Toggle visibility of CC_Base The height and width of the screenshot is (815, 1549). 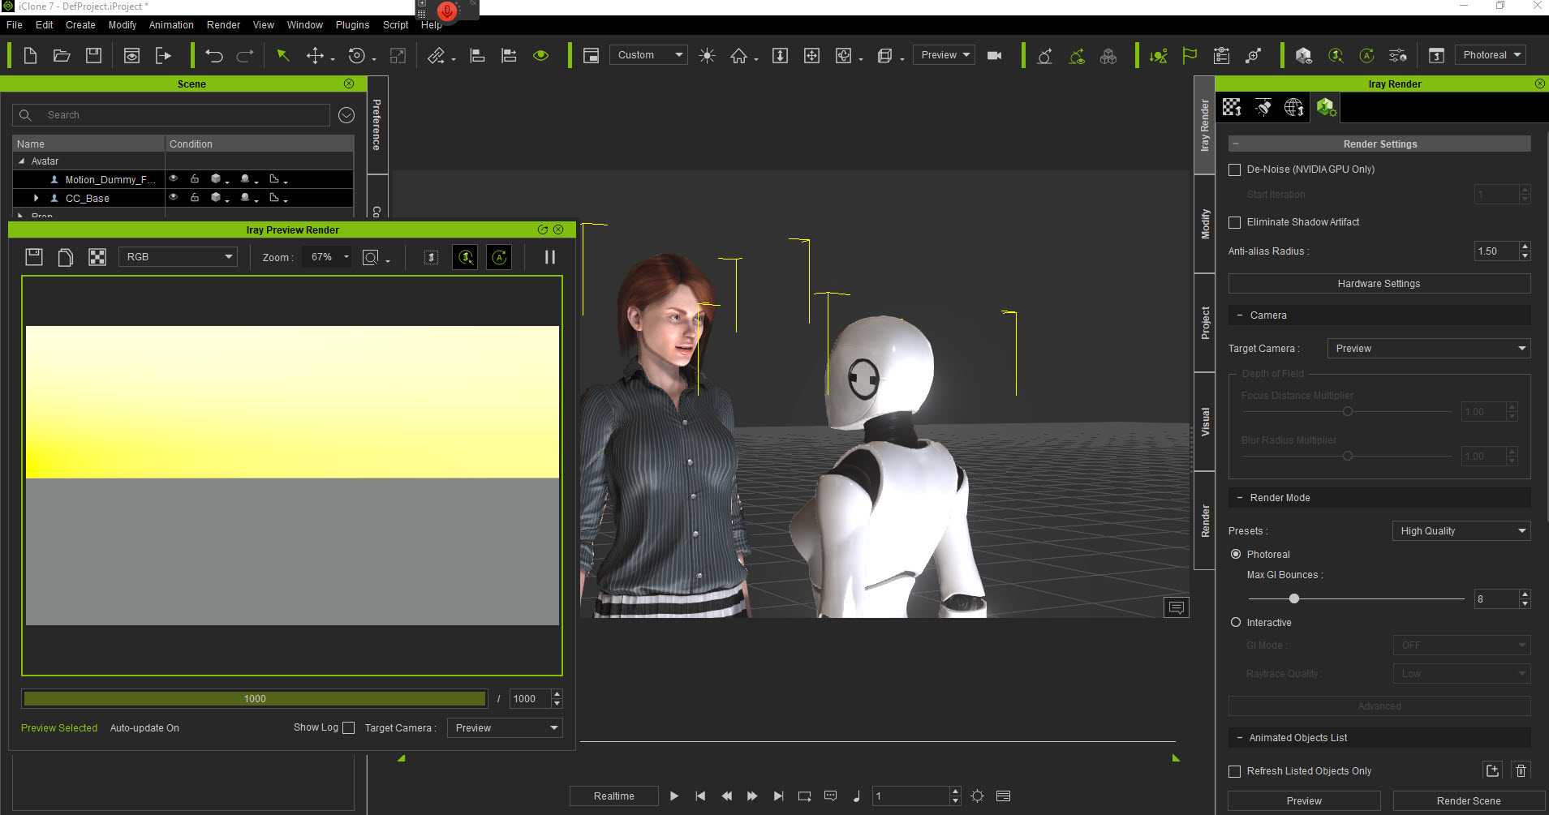(173, 197)
